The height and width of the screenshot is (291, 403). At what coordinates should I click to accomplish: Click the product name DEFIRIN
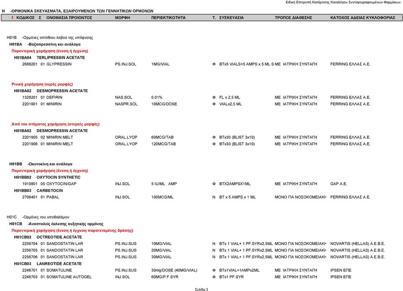(54, 97)
